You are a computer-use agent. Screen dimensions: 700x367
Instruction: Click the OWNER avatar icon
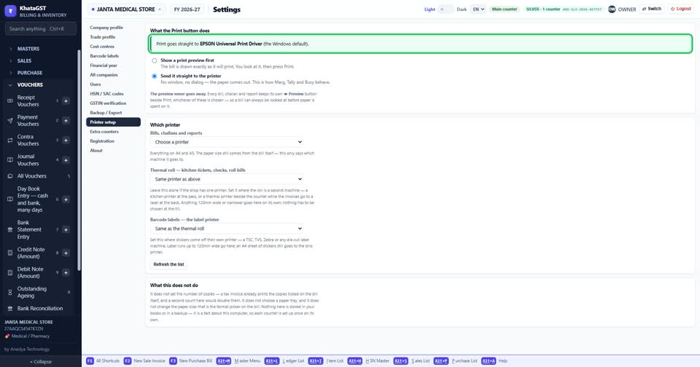point(612,9)
